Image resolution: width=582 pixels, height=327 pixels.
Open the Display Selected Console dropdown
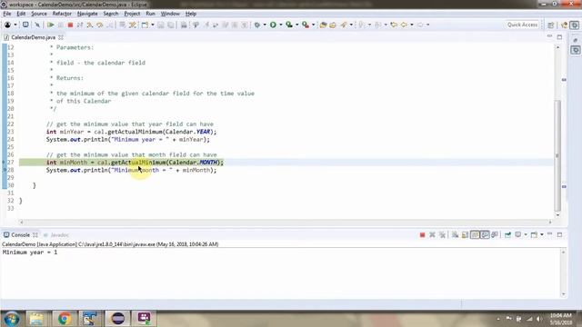tap(526, 234)
